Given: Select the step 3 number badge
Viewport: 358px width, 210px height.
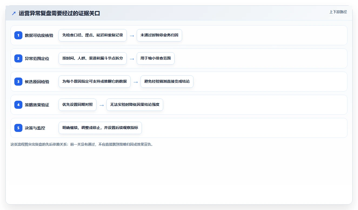Looking at the screenshot, I should 18,82.
